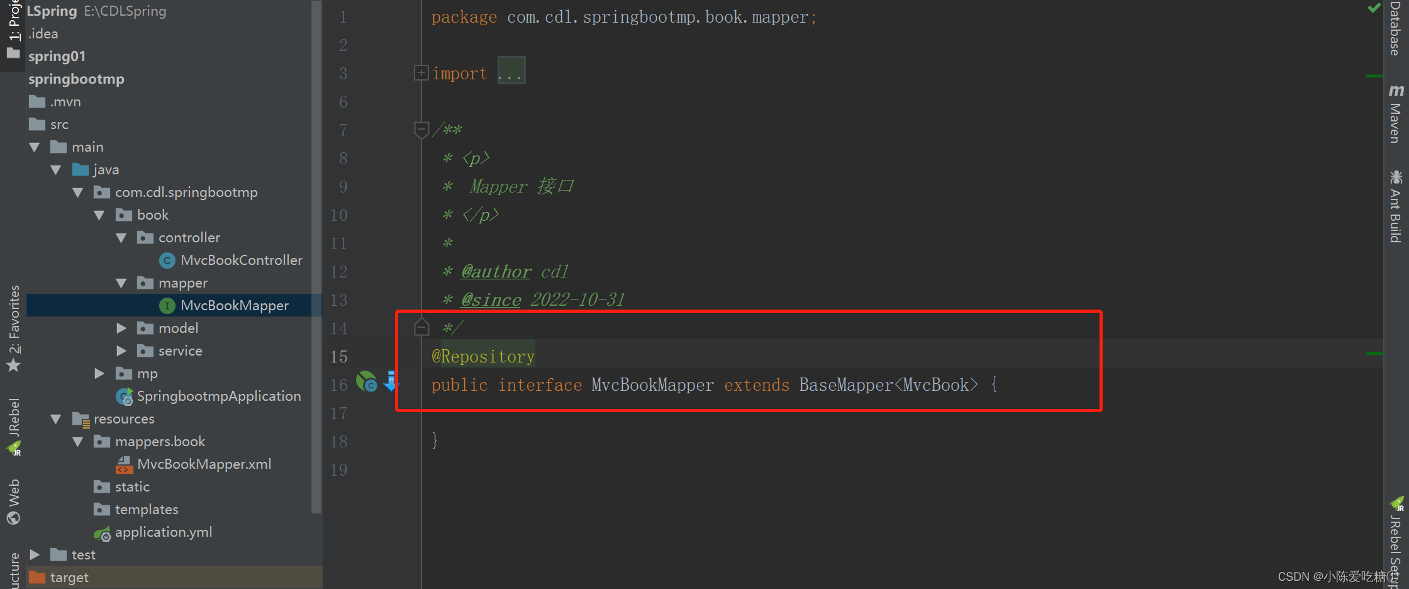This screenshot has width=1409, height=589.
Task: Collapse the Javadoc comment using its fold arrow
Action: (421, 130)
